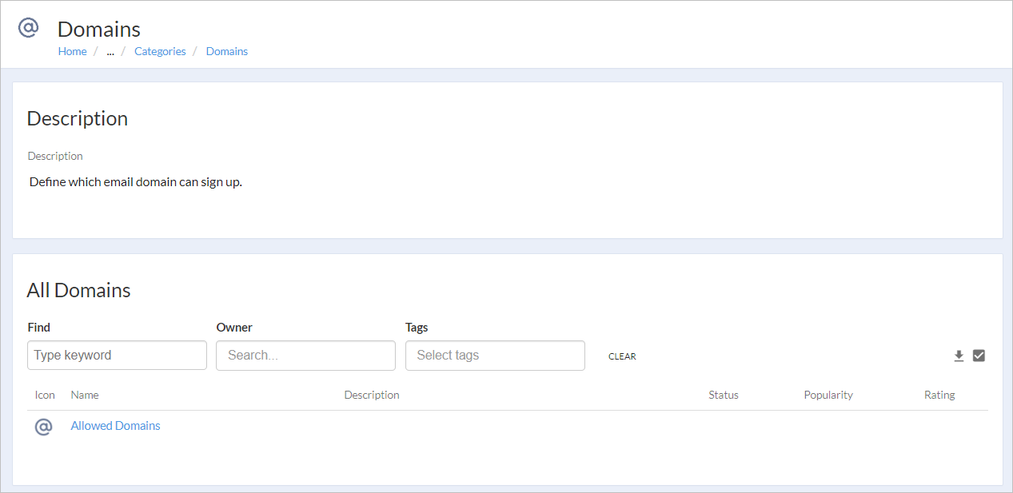Export the domain list via the download icon
The width and height of the screenshot is (1013, 493).
point(959,355)
